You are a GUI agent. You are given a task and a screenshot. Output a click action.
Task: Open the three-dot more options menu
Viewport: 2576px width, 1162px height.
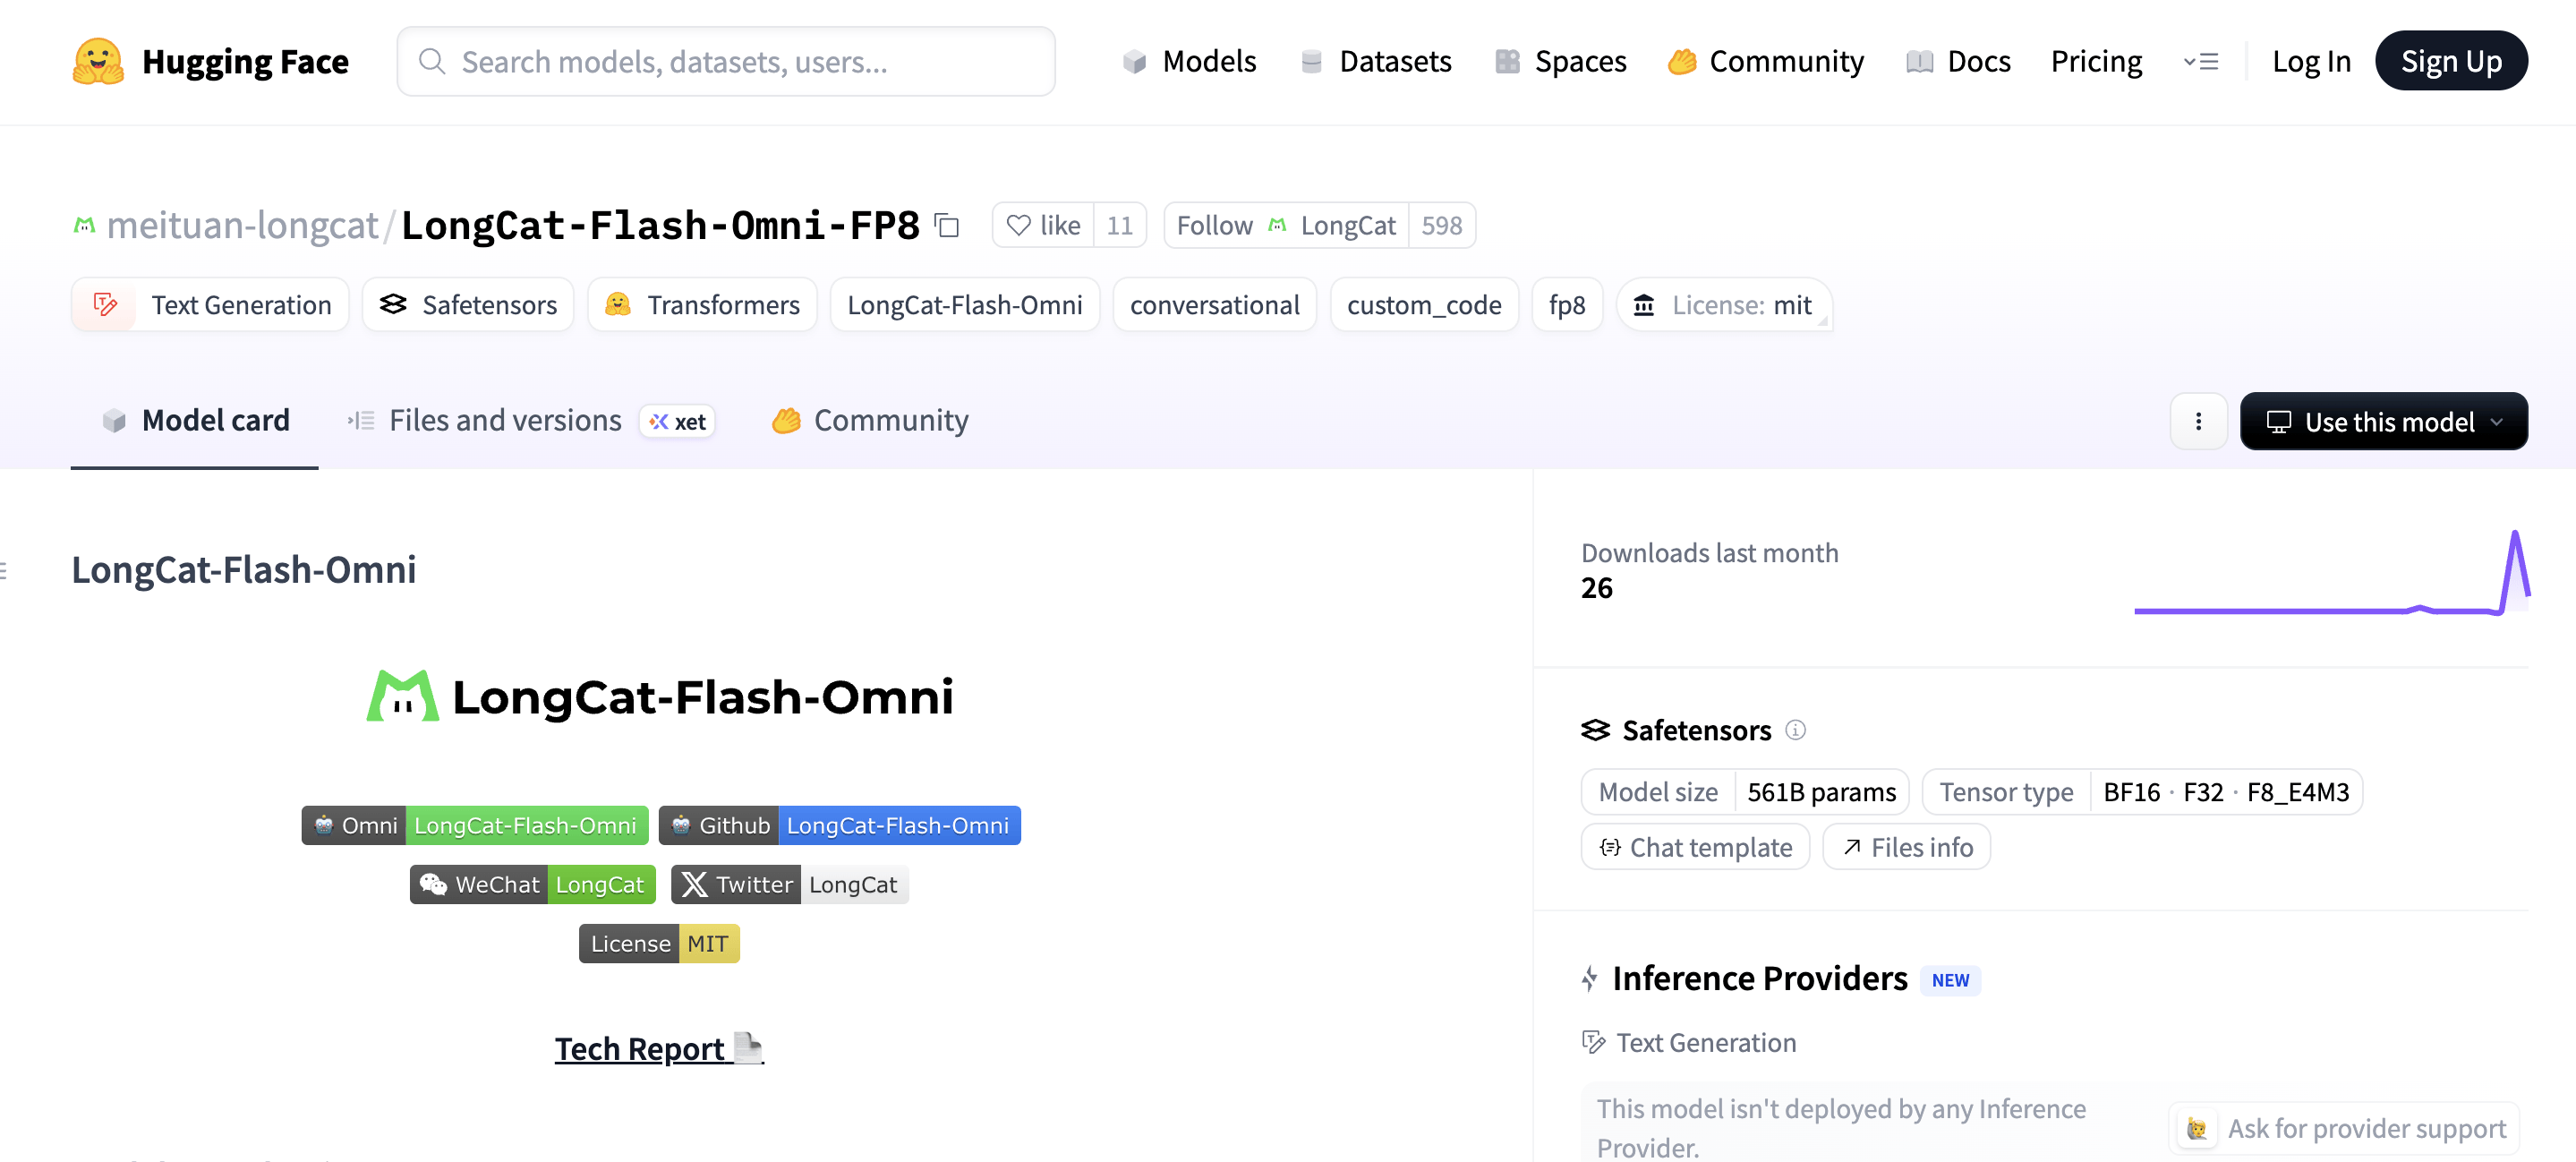pyautogui.click(x=2198, y=421)
